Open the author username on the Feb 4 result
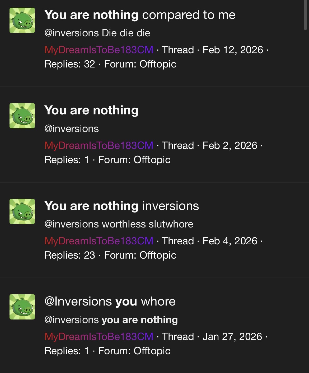 pyautogui.click(x=99, y=241)
